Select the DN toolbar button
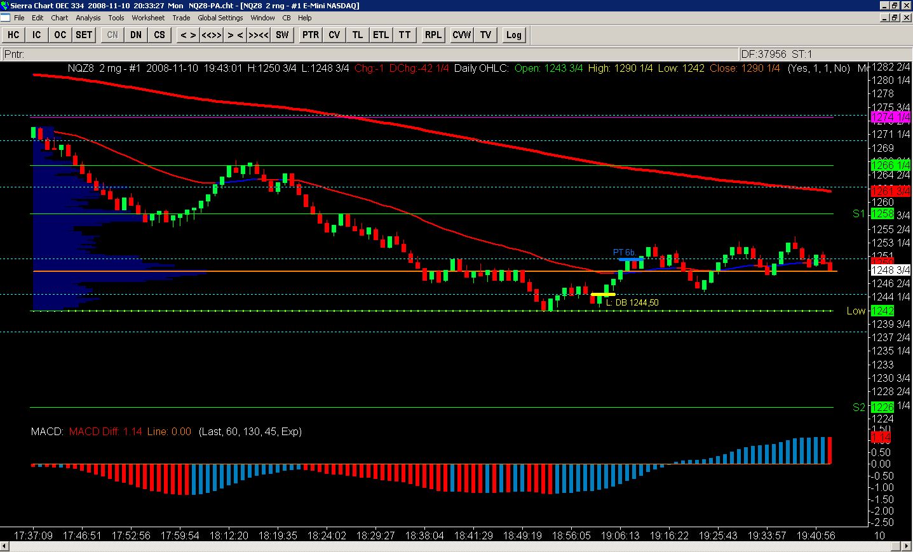This screenshot has height=552, width=913. tap(136, 35)
